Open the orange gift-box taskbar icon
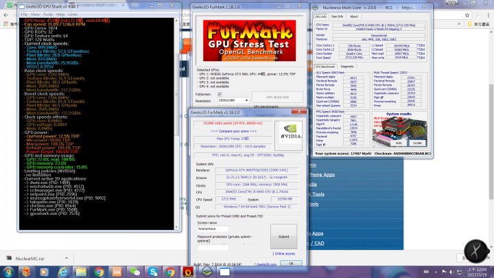 click(26, 272)
